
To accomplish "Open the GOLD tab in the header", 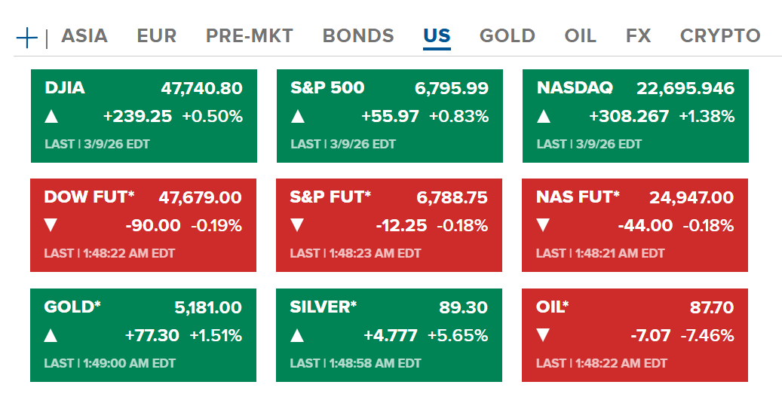I will click(508, 35).
